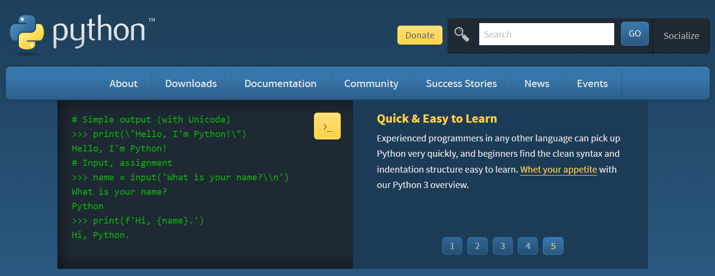Open the News menu
715x276 pixels.
pos(537,83)
